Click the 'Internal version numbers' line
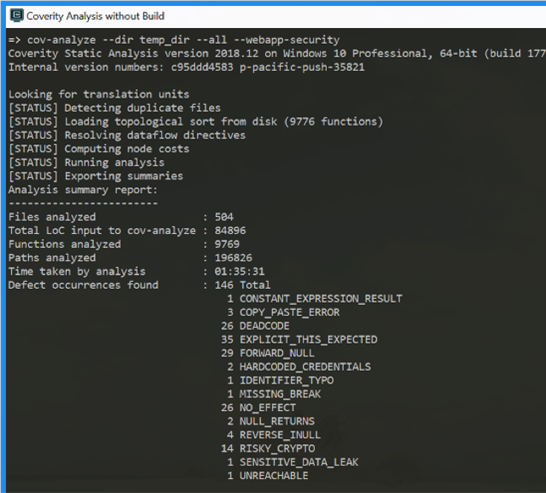Image resolution: width=546 pixels, height=493 pixels. tap(186, 67)
